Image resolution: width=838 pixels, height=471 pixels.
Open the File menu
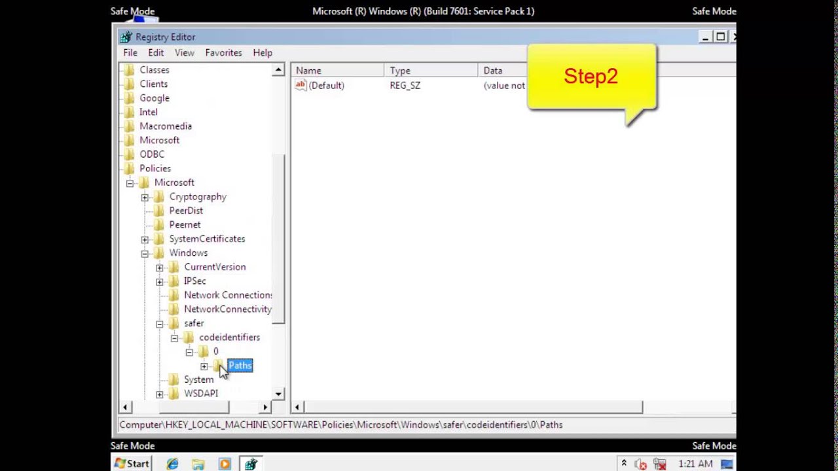130,53
